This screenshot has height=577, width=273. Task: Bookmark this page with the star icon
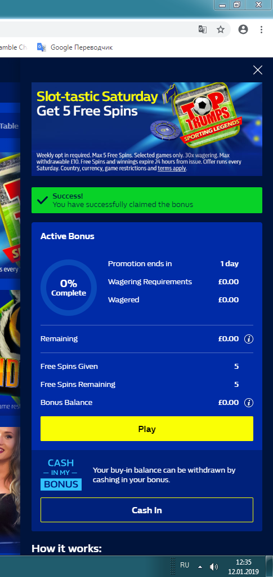click(x=221, y=30)
